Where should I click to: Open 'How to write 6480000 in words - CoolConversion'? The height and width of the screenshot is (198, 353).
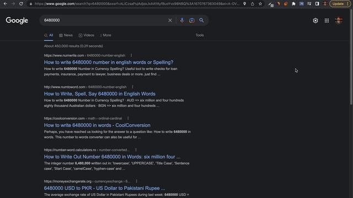[97, 125]
